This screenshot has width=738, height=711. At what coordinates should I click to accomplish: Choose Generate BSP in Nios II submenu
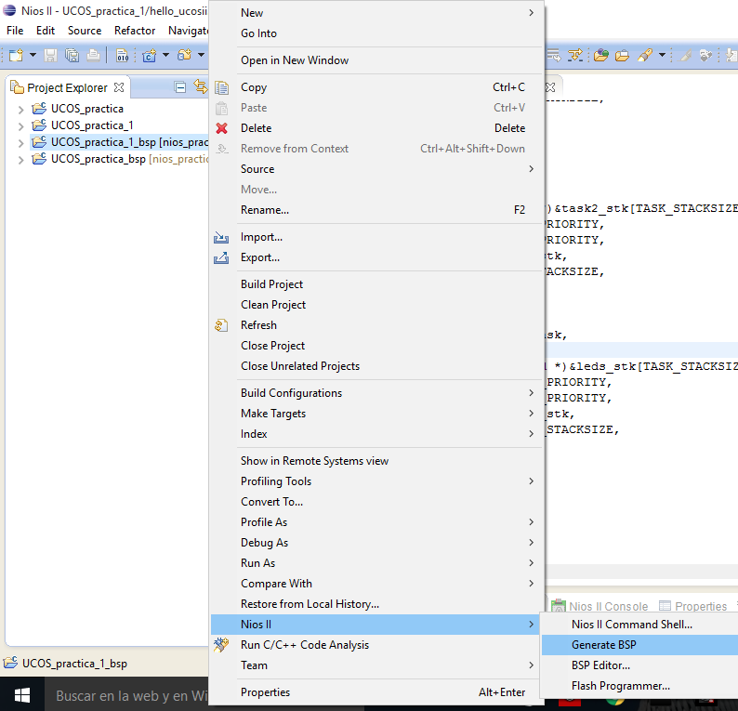(x=640, y=645)
